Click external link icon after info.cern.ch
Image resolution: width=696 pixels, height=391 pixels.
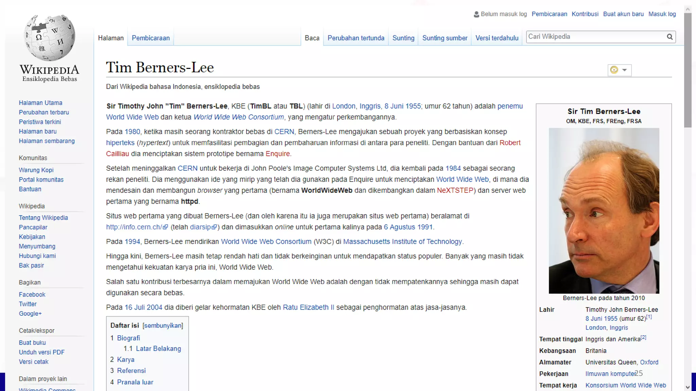point(166,227)
